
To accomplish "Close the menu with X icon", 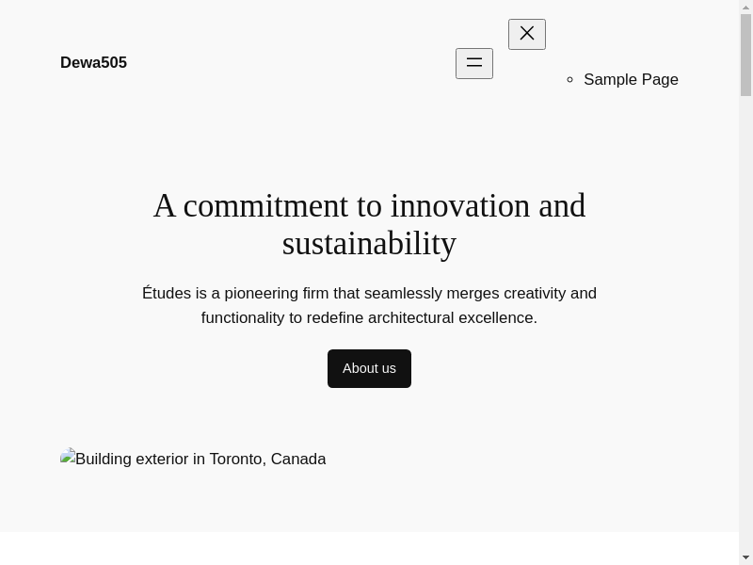I will tap(527, 34).
